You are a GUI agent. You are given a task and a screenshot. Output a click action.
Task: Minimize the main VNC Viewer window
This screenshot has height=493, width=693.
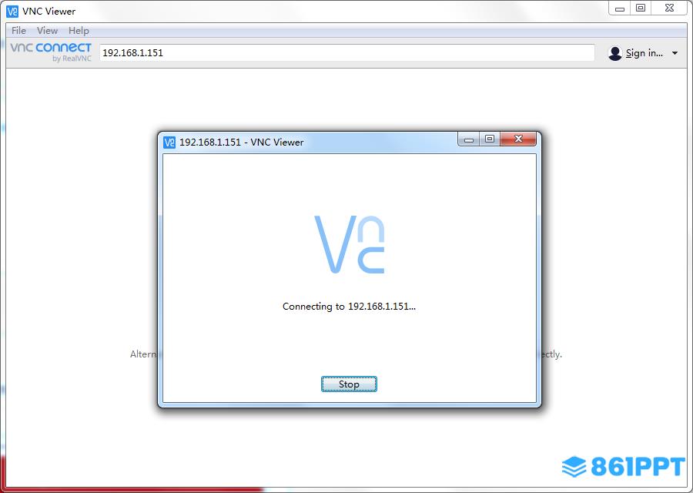(620, 8)
